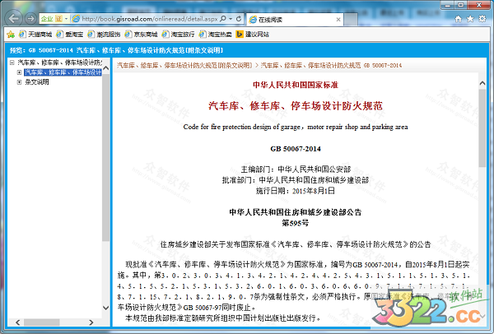Click the blue header 预览：GB 50067-2014

tap(116, 50)
